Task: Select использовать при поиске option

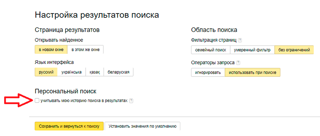Action: tap(253, 72)
